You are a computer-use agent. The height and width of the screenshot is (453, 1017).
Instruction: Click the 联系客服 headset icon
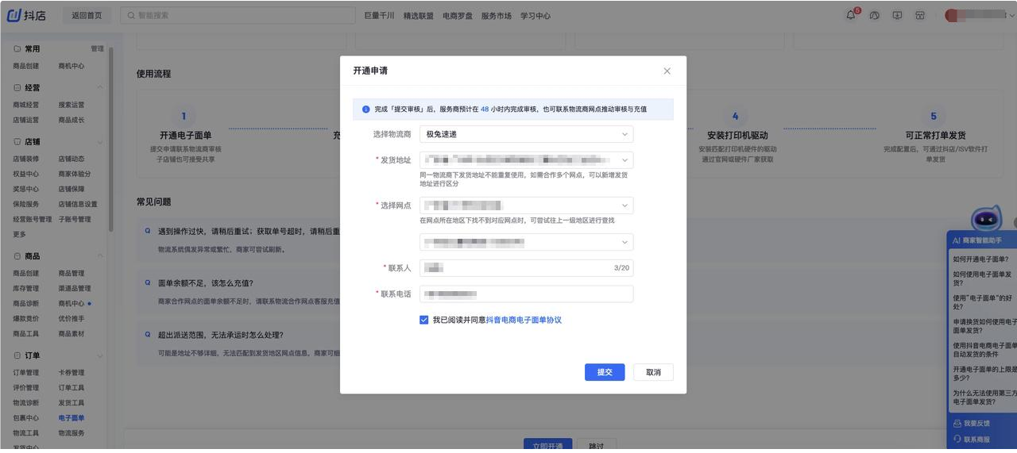[x=957, y=439]
